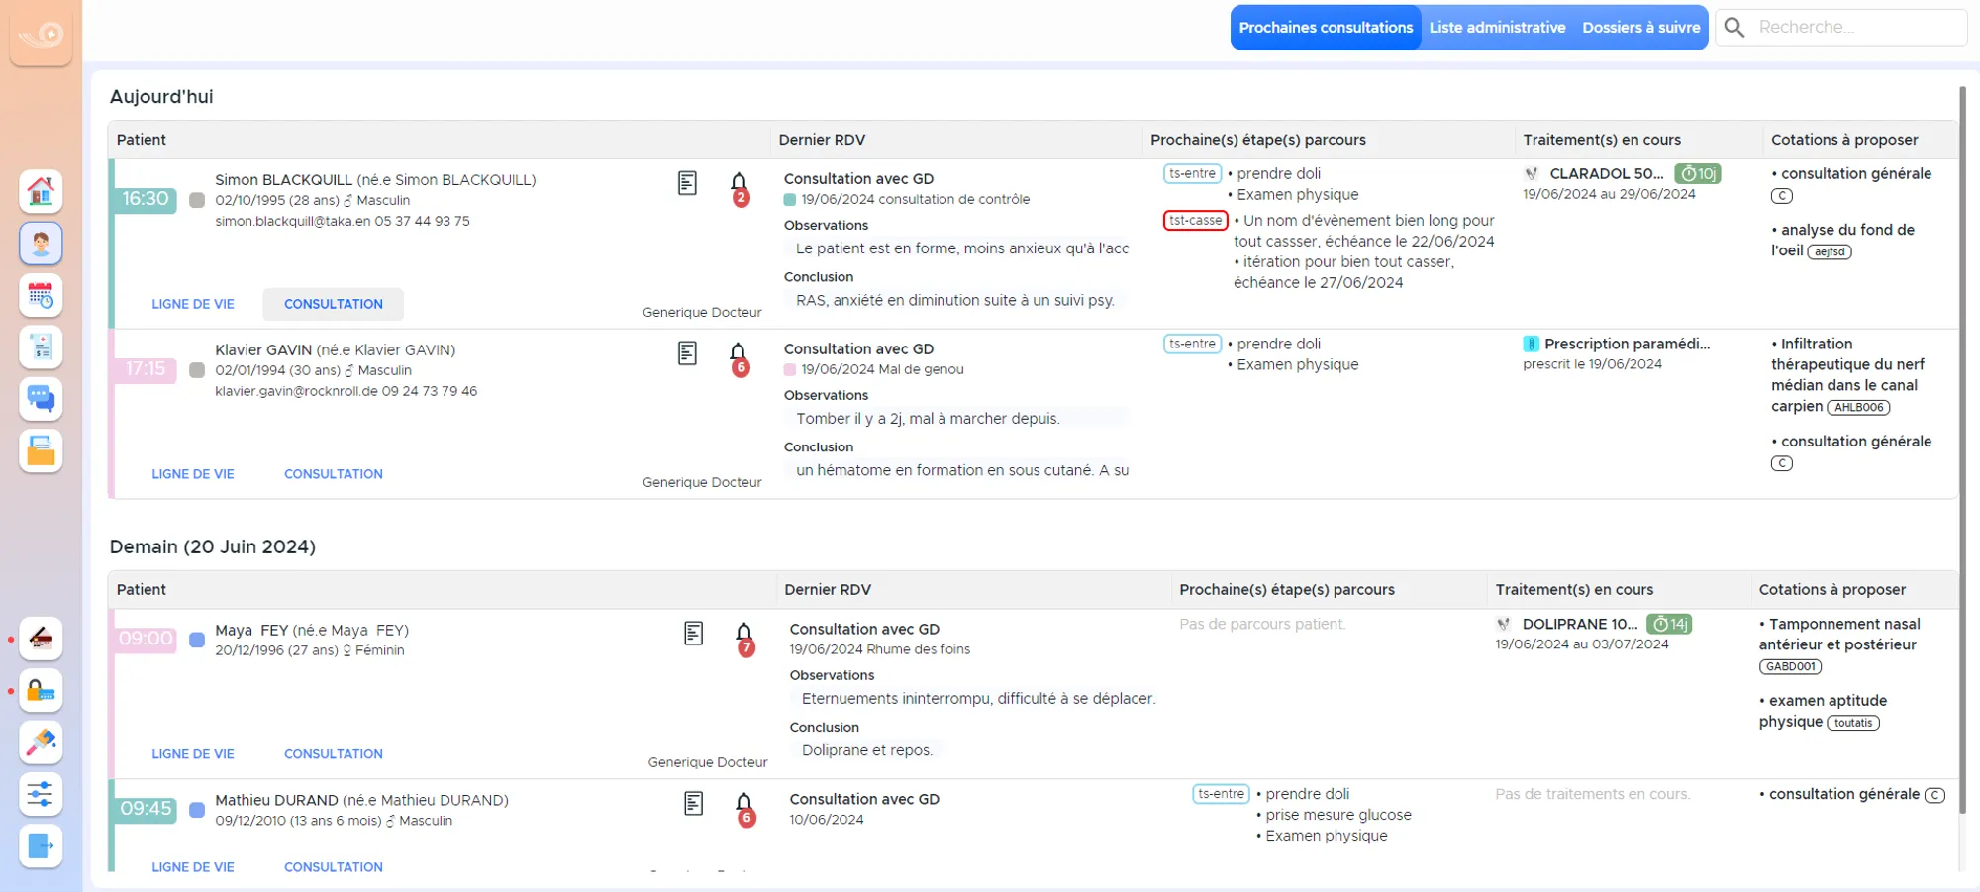
Task: Click ts-entre tag in Klavier GAVIN's row
Action: pyautogui.click(x=1192, y=345)
